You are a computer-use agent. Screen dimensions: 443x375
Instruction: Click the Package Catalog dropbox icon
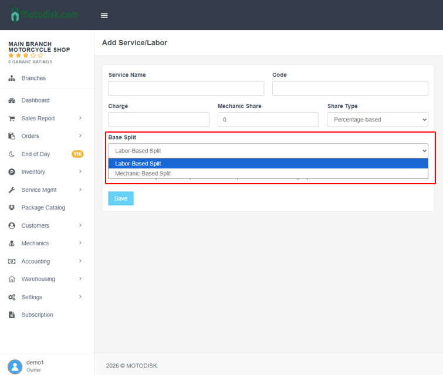(12, 208)
